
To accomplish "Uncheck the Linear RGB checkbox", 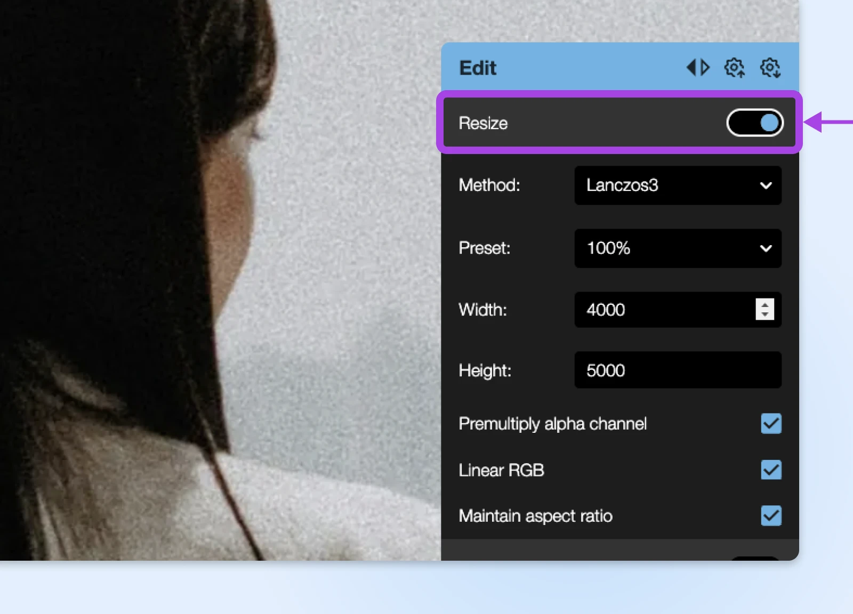I will pos(771,470).
